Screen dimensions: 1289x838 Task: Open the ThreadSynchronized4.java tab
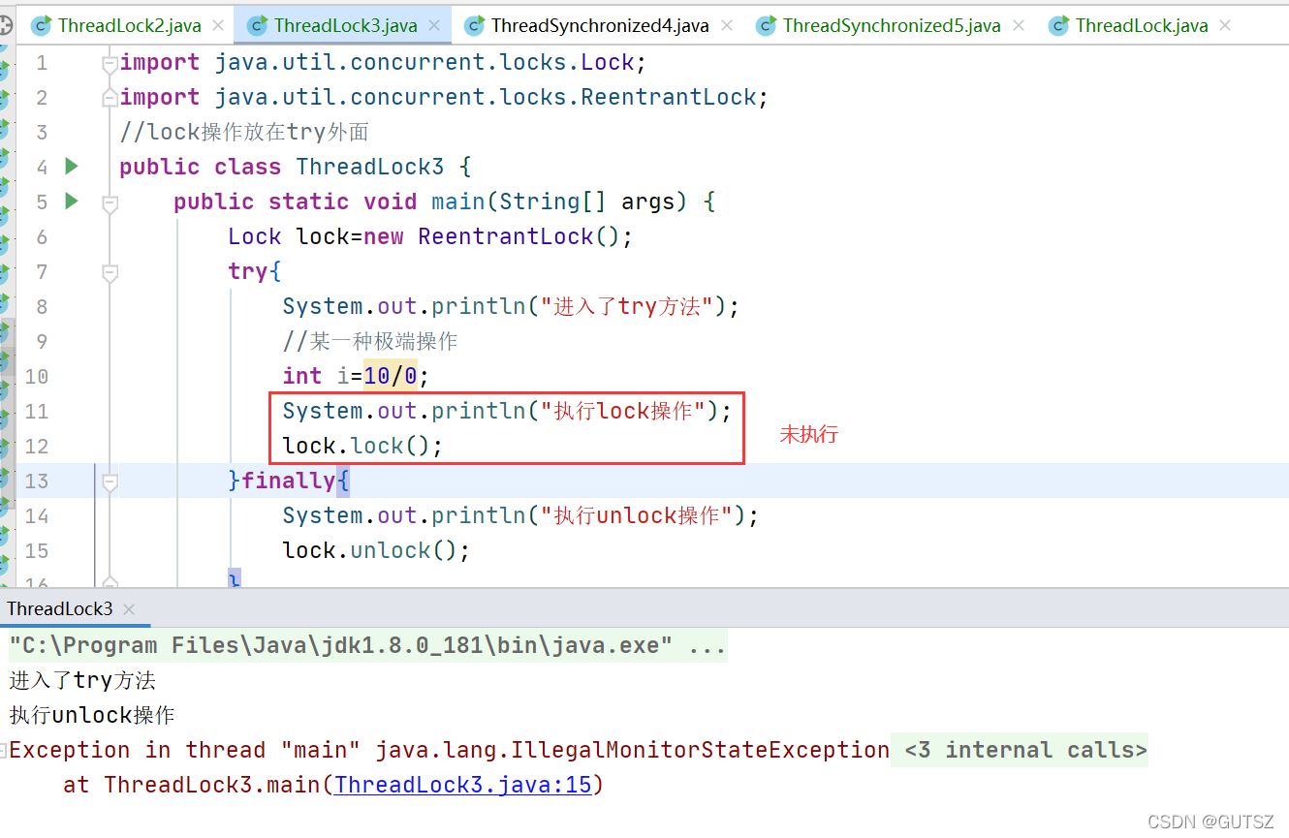(x=598, y=25)
